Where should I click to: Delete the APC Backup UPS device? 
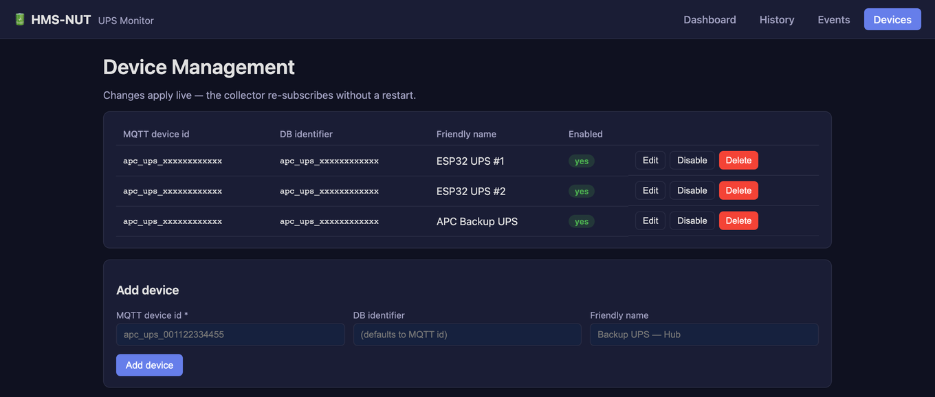738,220
